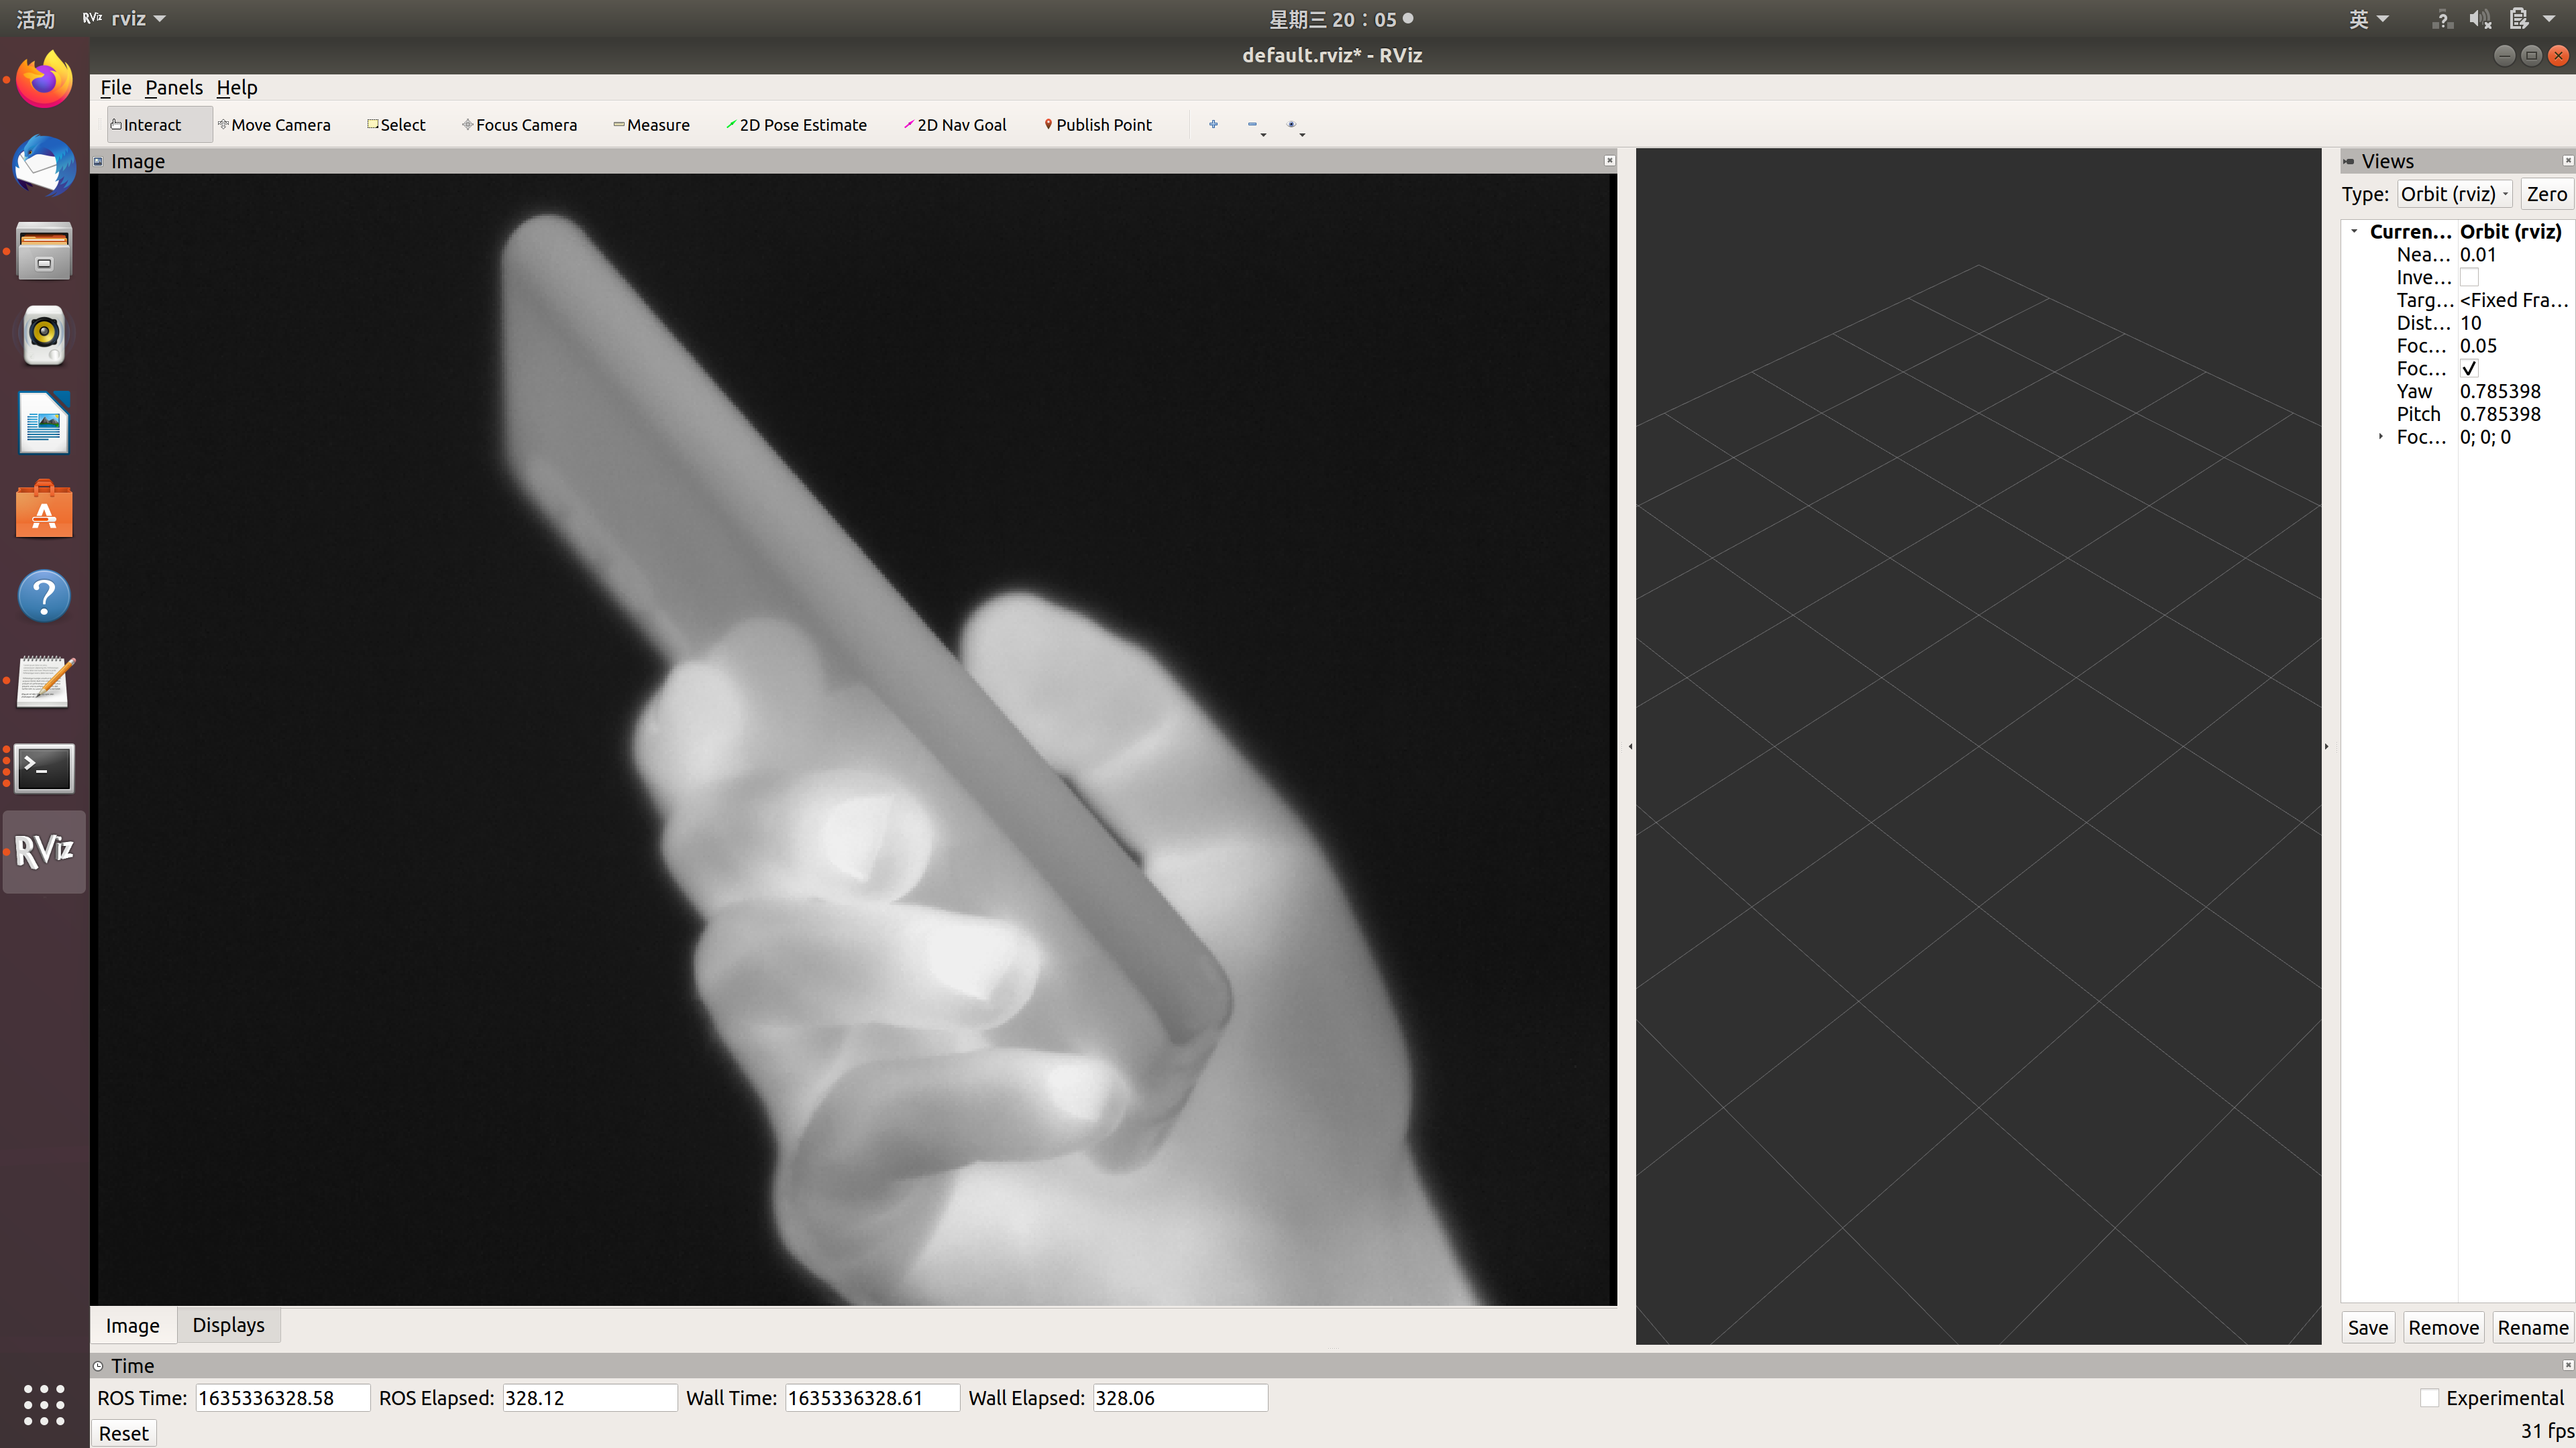Uncheck the Focal Shape Fixed Size checkbox

2469,369
